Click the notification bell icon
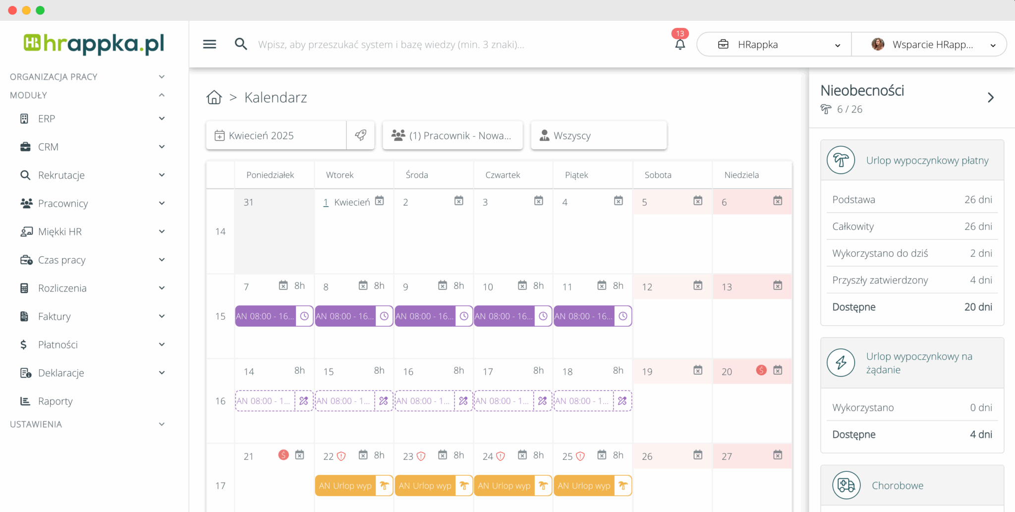 click(x=680, y=45)
